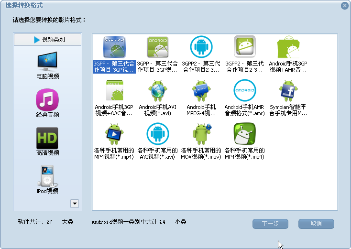Viewport: 351px width, 249px height.
Task: Select 各种手机常用的AVI视频(*.avi) icon
Action: click(158, 134)
